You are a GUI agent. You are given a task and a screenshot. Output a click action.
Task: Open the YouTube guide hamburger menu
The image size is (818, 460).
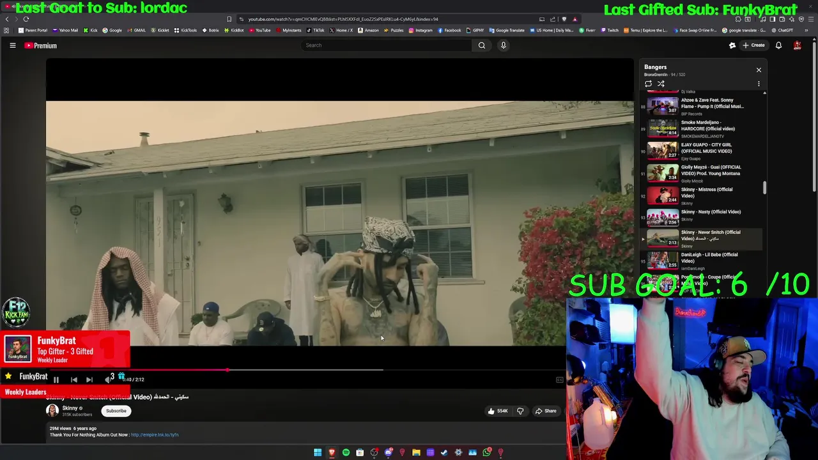point(12,45)
